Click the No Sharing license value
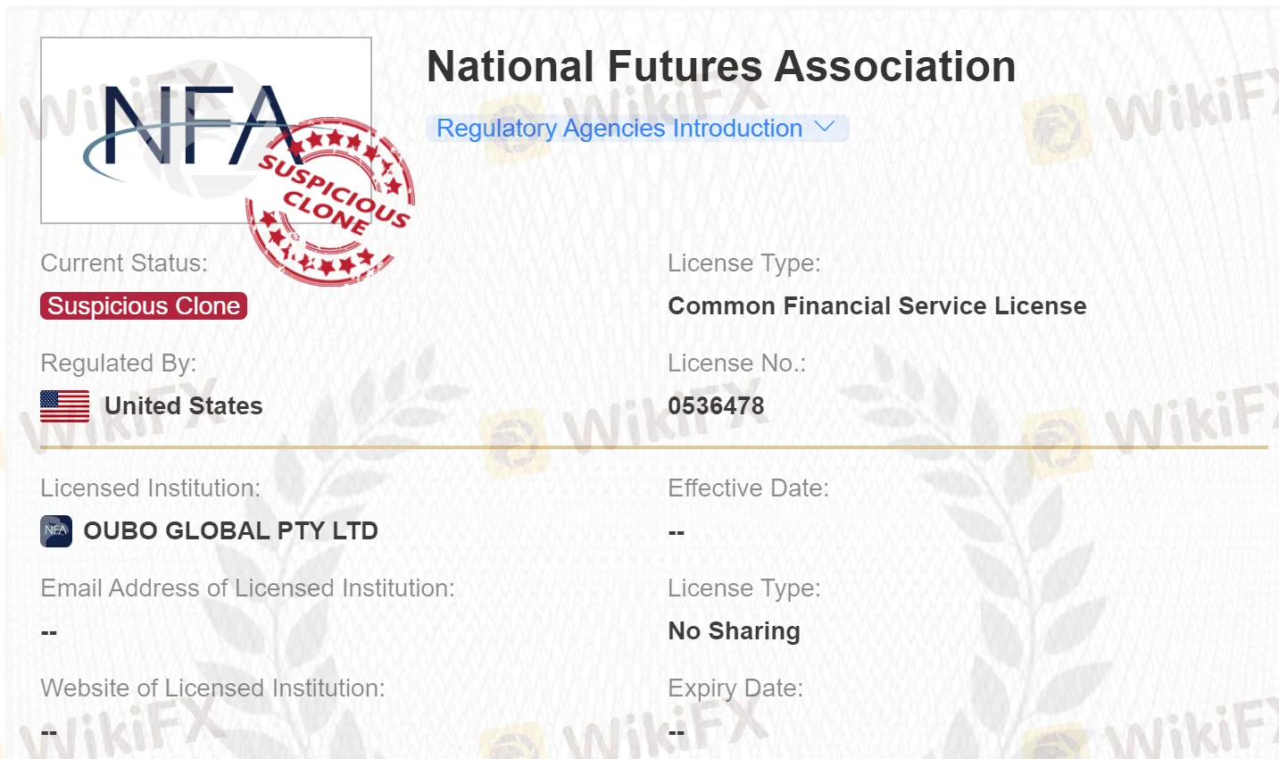Viewport: 1279px width, 759px height. coord(734,631)
